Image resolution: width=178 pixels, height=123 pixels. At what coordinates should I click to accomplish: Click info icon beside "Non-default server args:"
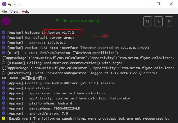(x=4, y=37)
